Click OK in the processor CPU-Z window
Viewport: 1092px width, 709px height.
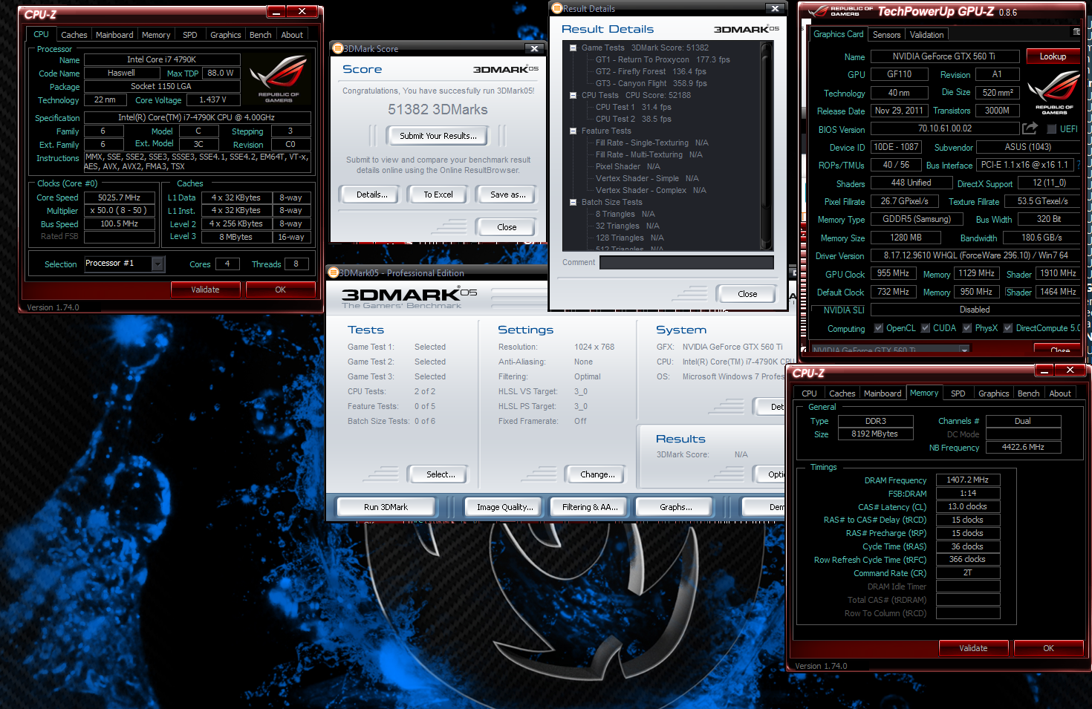[280, 290]
